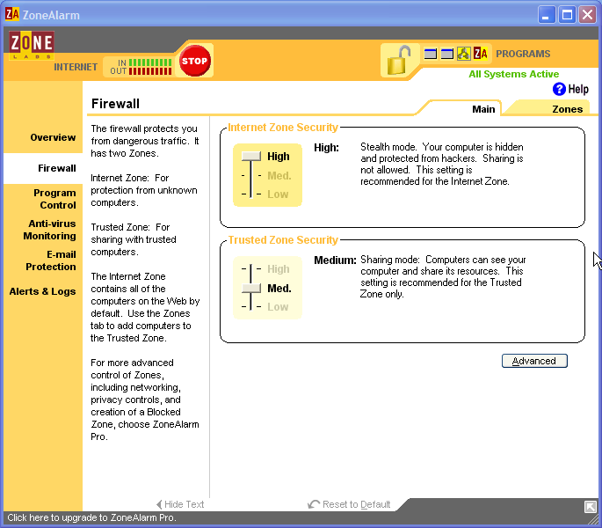This screenshot has width=602, height=528.
Task: Click the Advanced button
Action: coord(534,361)
